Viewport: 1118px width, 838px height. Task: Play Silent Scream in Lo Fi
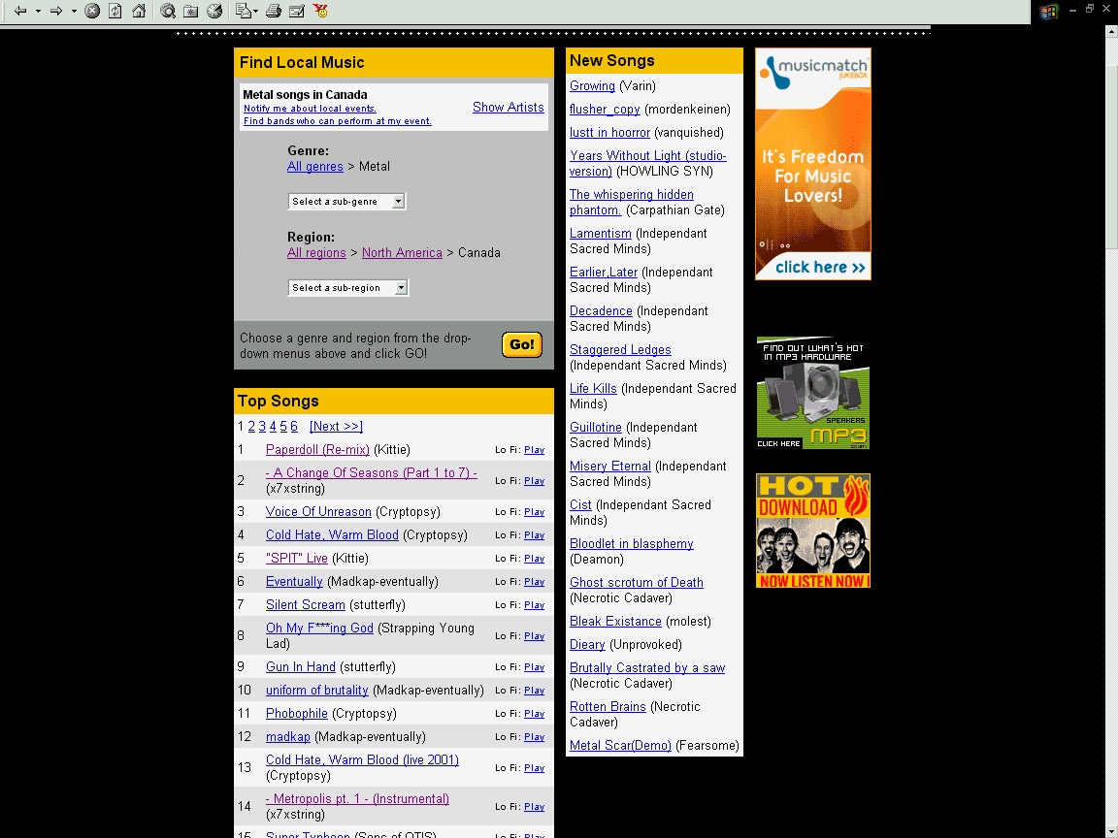(x=534, y=605)
